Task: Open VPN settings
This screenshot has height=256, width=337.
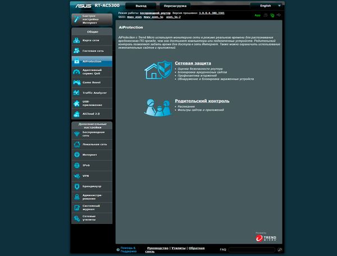Action: point(92,176)
